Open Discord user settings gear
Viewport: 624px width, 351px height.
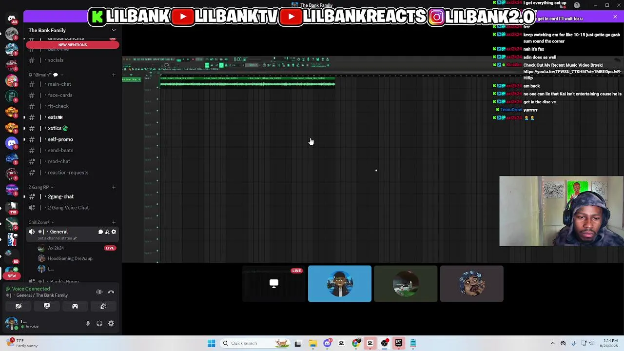[x=111, y=324]
